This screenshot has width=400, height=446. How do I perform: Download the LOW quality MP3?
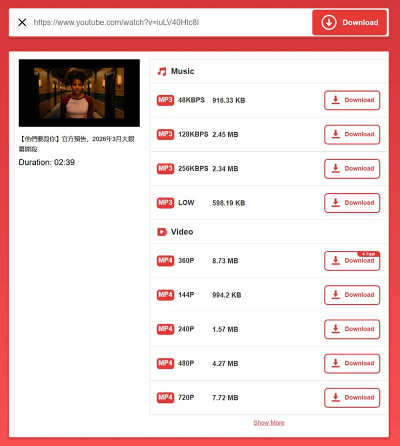pyautogui.click(x=352, y=203)
